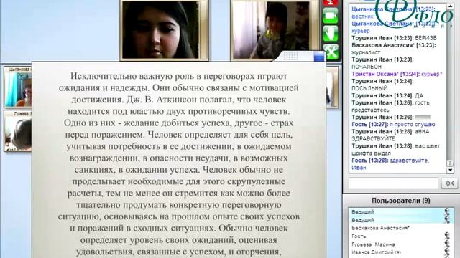Click the blue square on slide panel handle
Viewport: 460px width, 258px height.
tap(319, 57)
